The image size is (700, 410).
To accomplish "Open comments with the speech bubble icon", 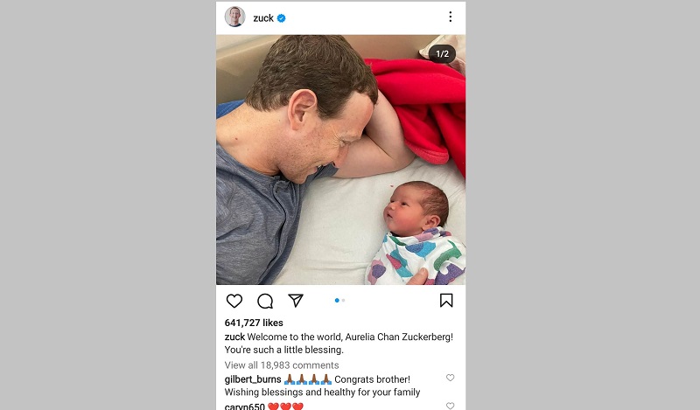I will [265, 301].
